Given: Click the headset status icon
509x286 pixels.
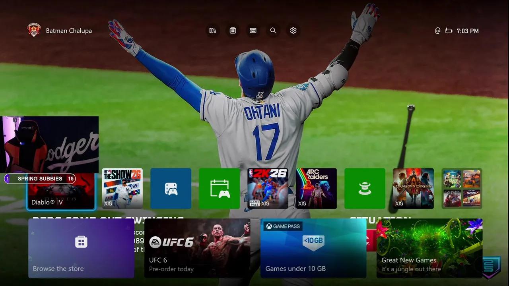Looking at the screenshot, I should (438, 31).
